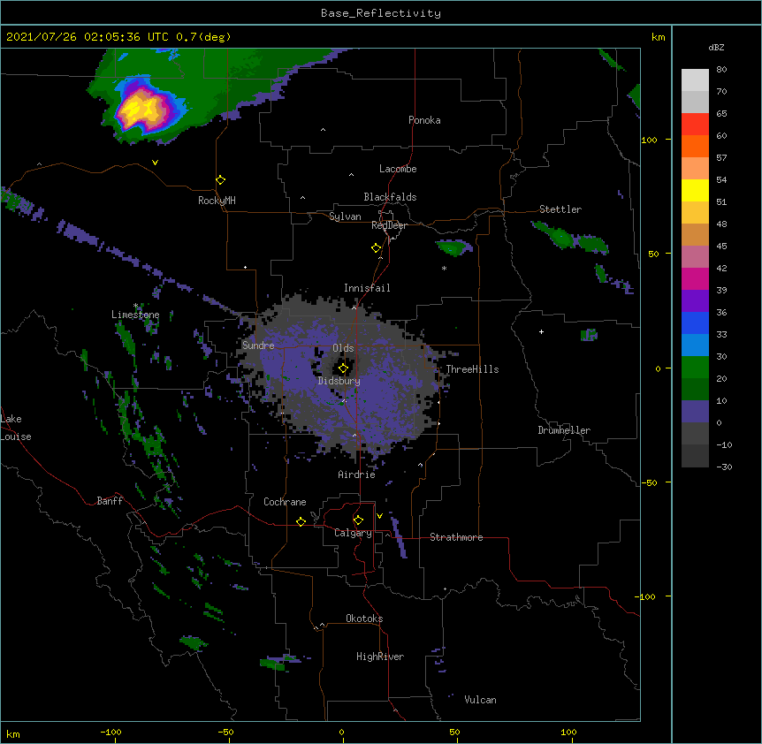Click the Drumheller town label
This screenshot has height=744, width=762.
564,430
